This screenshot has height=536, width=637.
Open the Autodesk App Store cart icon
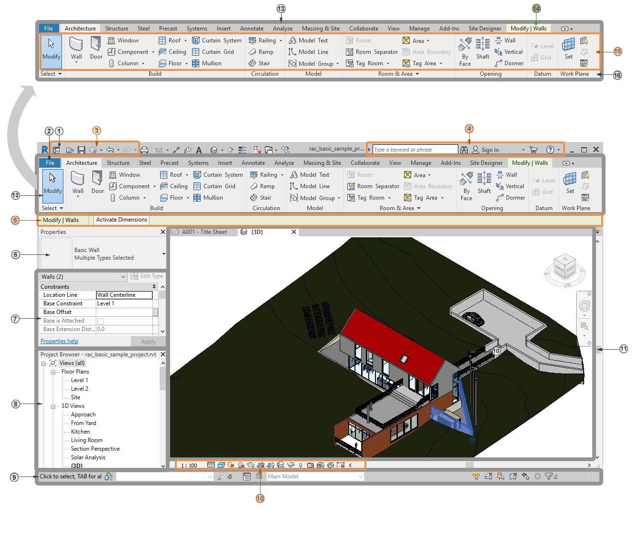click(534, 150)
